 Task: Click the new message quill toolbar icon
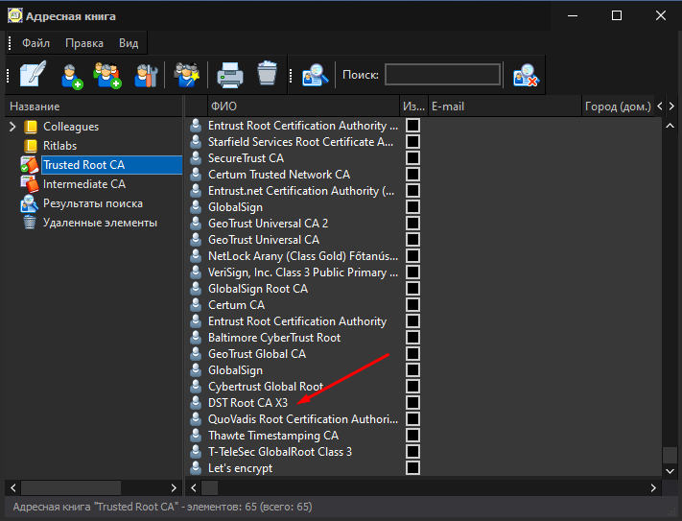[x=33, y=75]
